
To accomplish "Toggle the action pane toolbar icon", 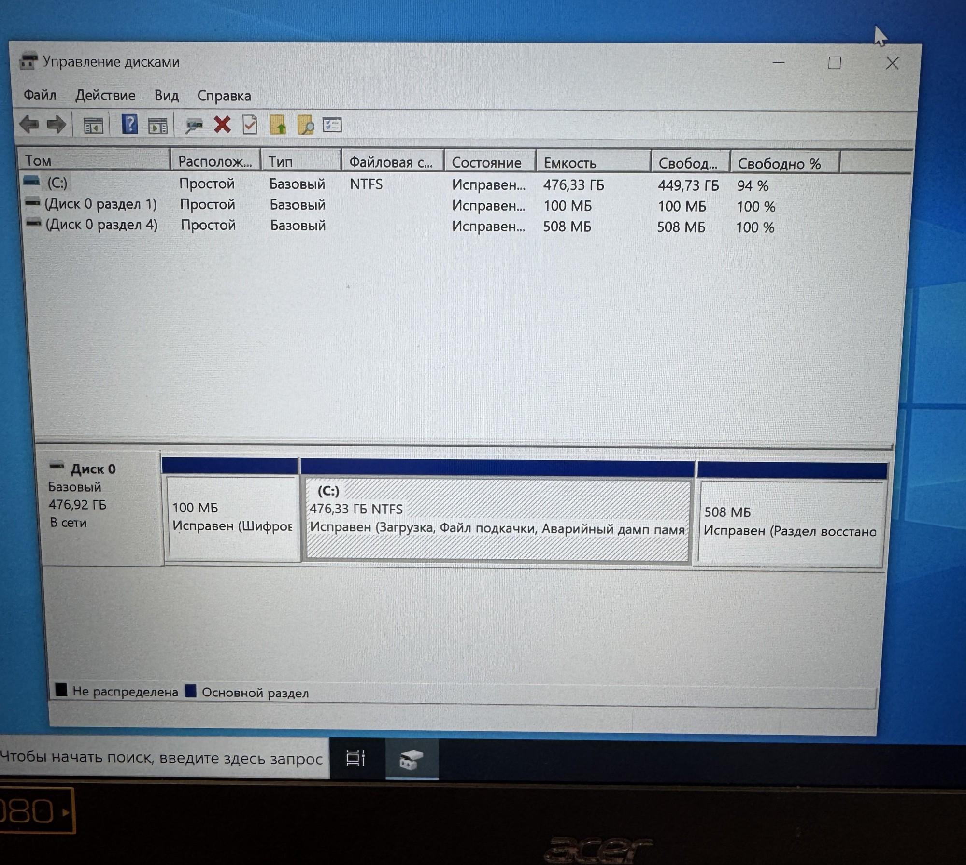I will pos(157,126).
